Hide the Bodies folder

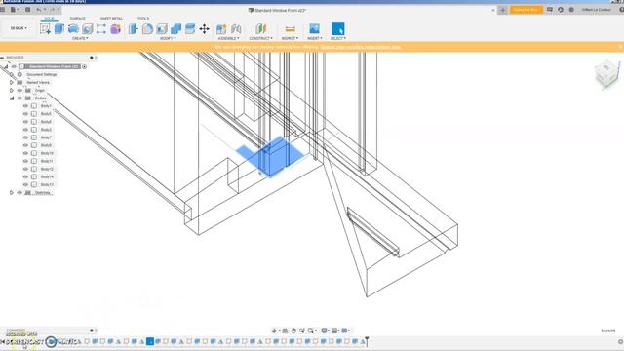[x=19, y=98]
